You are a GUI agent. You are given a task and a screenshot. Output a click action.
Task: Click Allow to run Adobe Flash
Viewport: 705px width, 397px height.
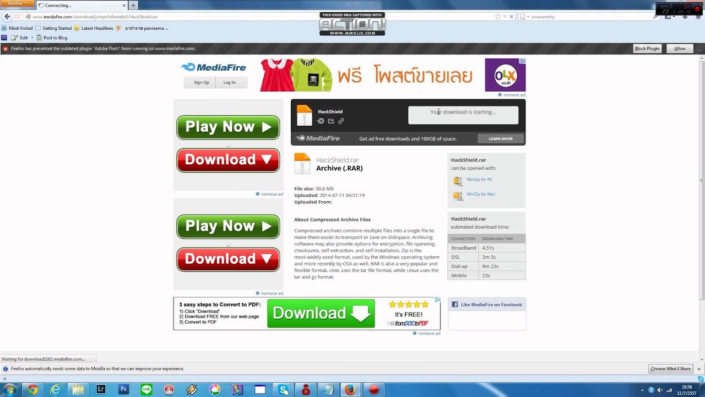click(680, 49)
